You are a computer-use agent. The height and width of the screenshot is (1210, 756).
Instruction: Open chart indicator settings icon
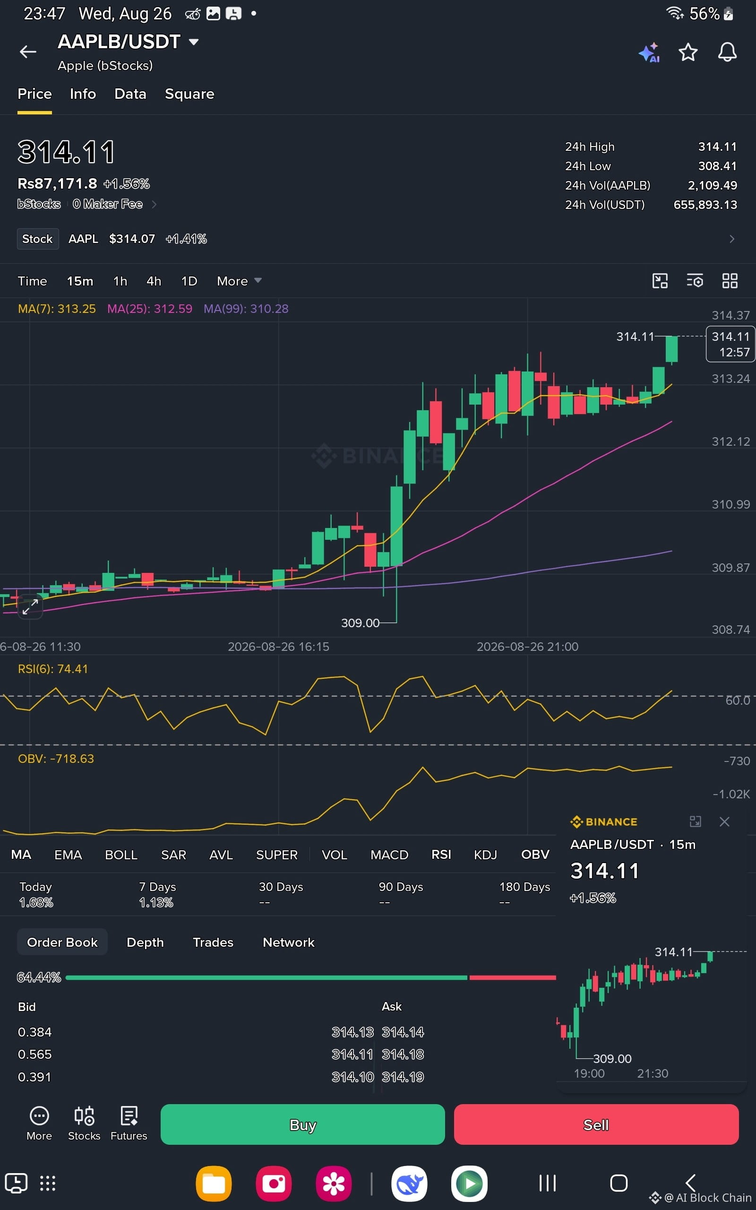click(x=695, y=281)
